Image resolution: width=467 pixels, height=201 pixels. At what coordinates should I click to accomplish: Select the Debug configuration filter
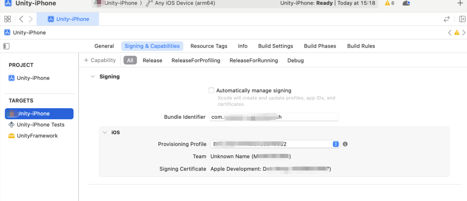(295, 61)
